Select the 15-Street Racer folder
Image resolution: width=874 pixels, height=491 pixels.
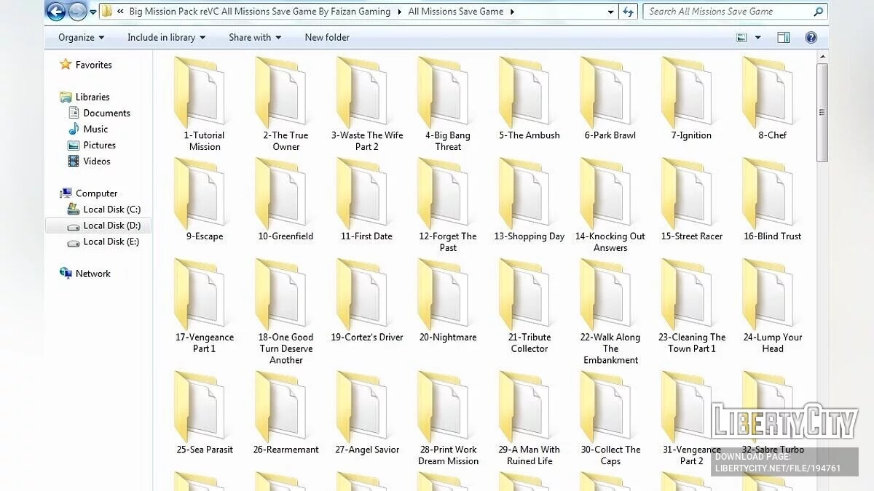[690, 200]
